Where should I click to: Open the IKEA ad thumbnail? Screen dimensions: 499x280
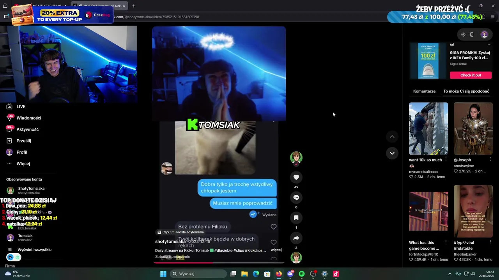pyautogui.click(x=428, y=61)
